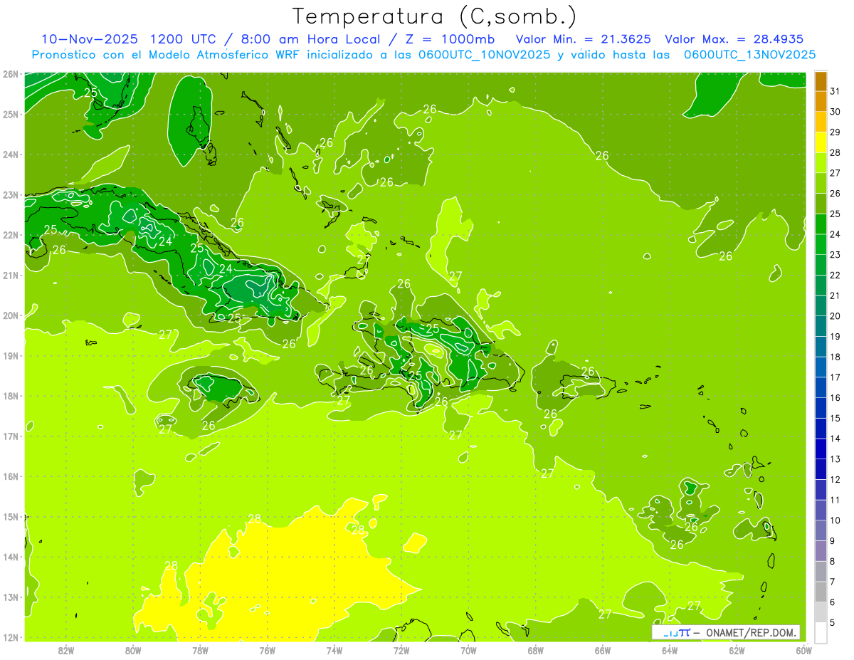
Task: Pick the orange swatch between 30 and 31
Action: tap(821, 101)
